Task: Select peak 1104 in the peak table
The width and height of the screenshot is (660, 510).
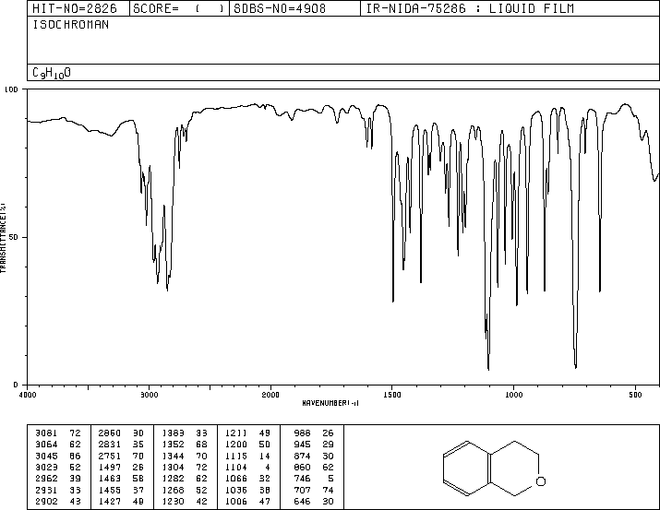Action: [x=236, y=467]
